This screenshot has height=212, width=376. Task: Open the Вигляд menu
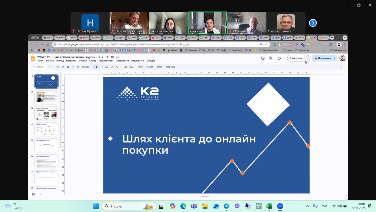tap(60, 61)
